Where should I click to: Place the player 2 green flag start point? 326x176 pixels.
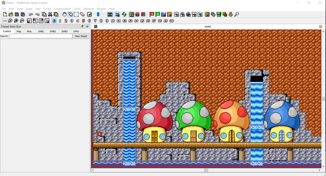click(158, 14)
